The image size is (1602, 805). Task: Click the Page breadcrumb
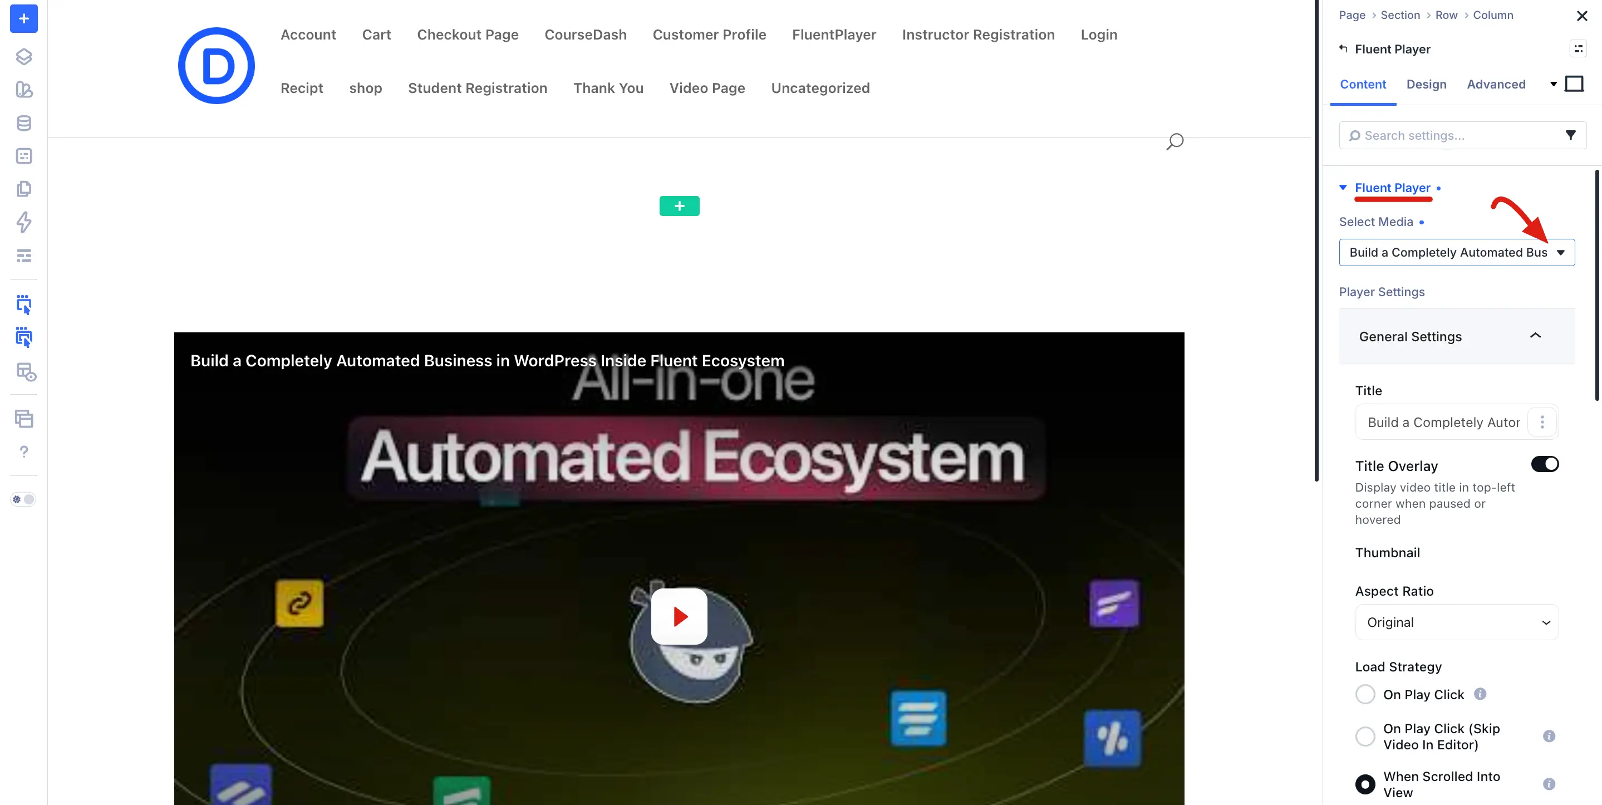tap(1352, 15)
